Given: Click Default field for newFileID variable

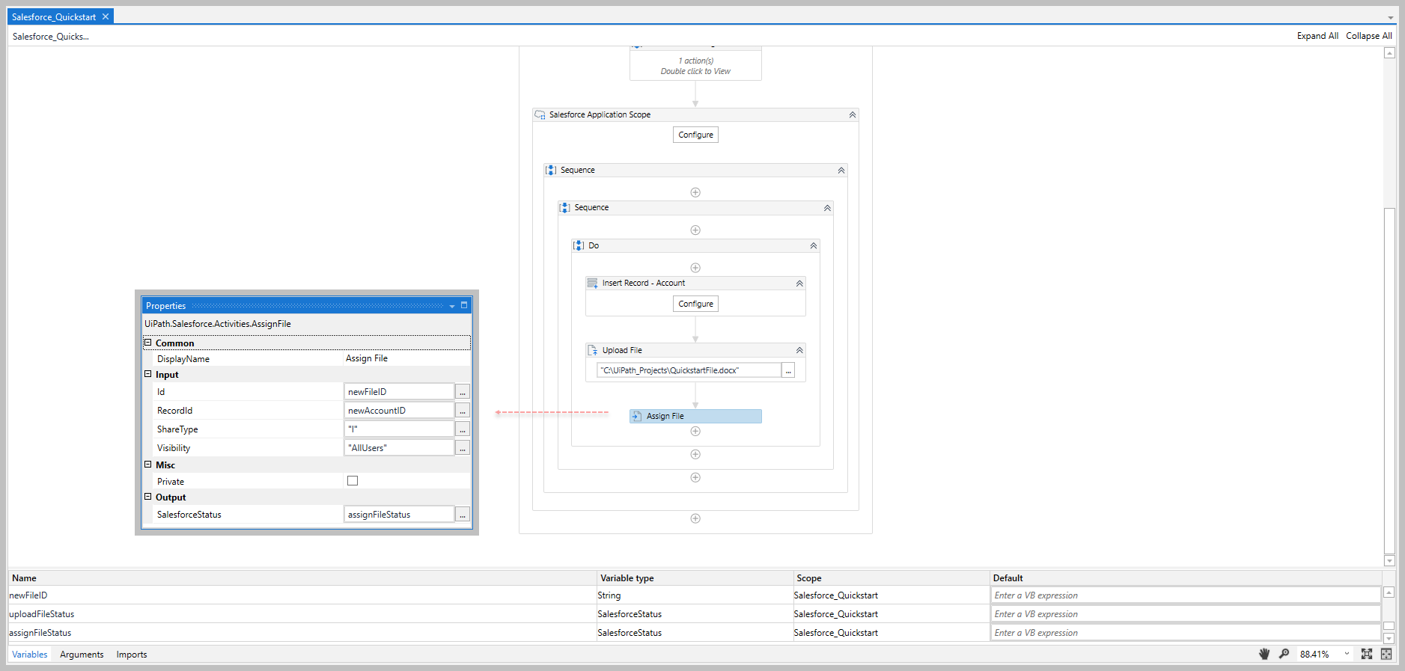Looking at the screenshot, I should click(1186, 595).
